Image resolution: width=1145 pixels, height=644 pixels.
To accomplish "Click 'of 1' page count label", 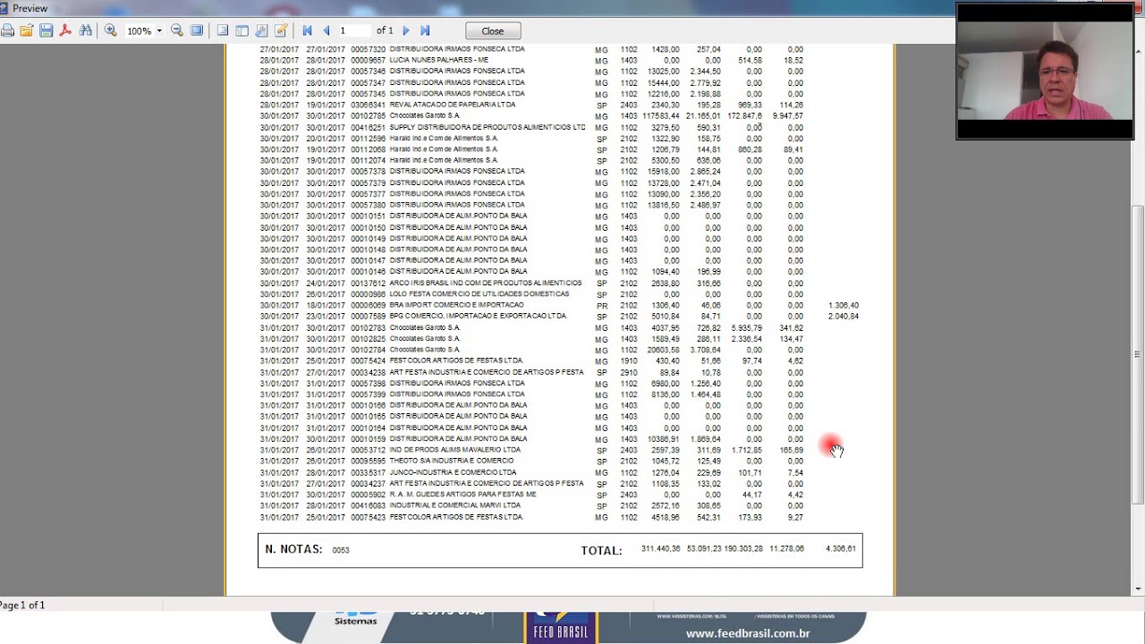I will pyautogui.click(x=385, y=30).
